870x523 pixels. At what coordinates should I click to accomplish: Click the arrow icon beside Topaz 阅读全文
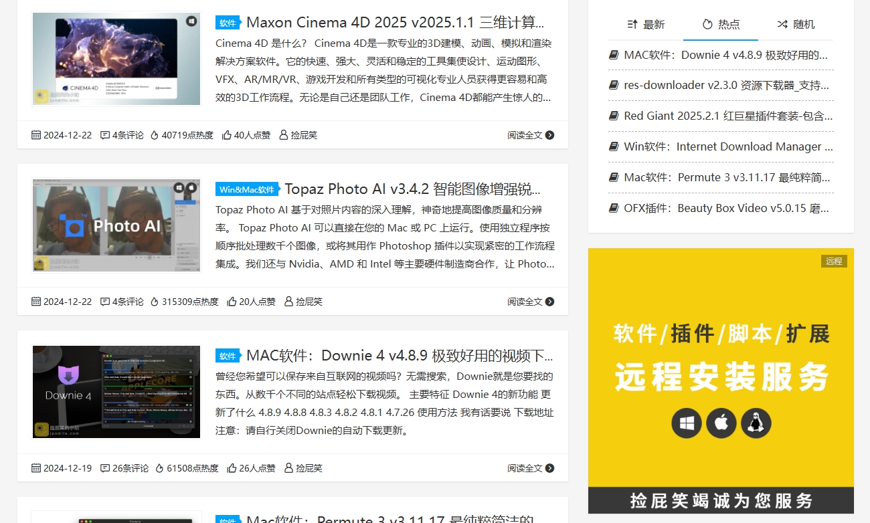(550, 302)
